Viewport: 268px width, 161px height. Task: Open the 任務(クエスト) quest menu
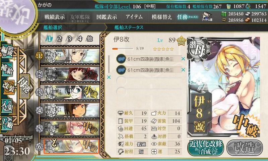[188, 17]
